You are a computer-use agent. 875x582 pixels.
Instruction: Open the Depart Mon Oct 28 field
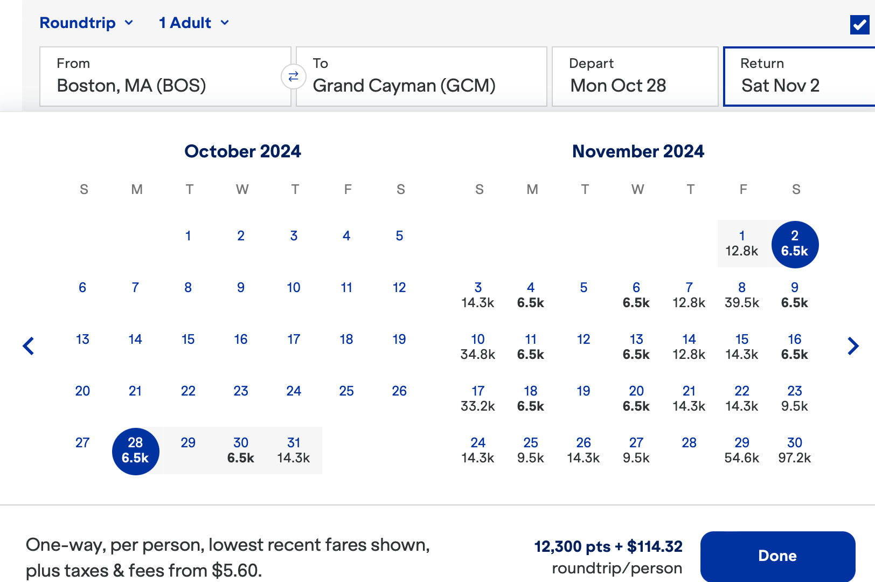click(x=635, y=77)
